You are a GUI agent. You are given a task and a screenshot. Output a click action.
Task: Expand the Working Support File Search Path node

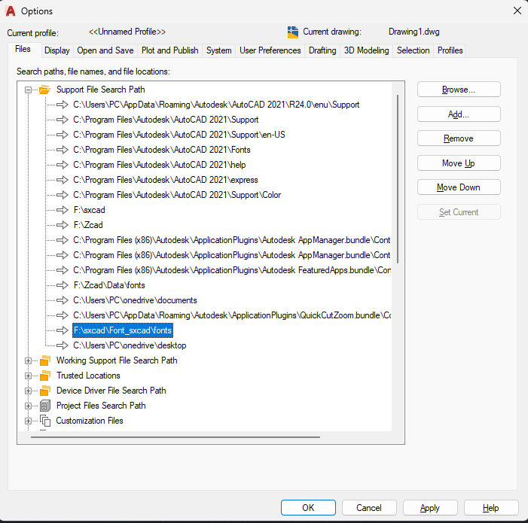click(29, 360)
